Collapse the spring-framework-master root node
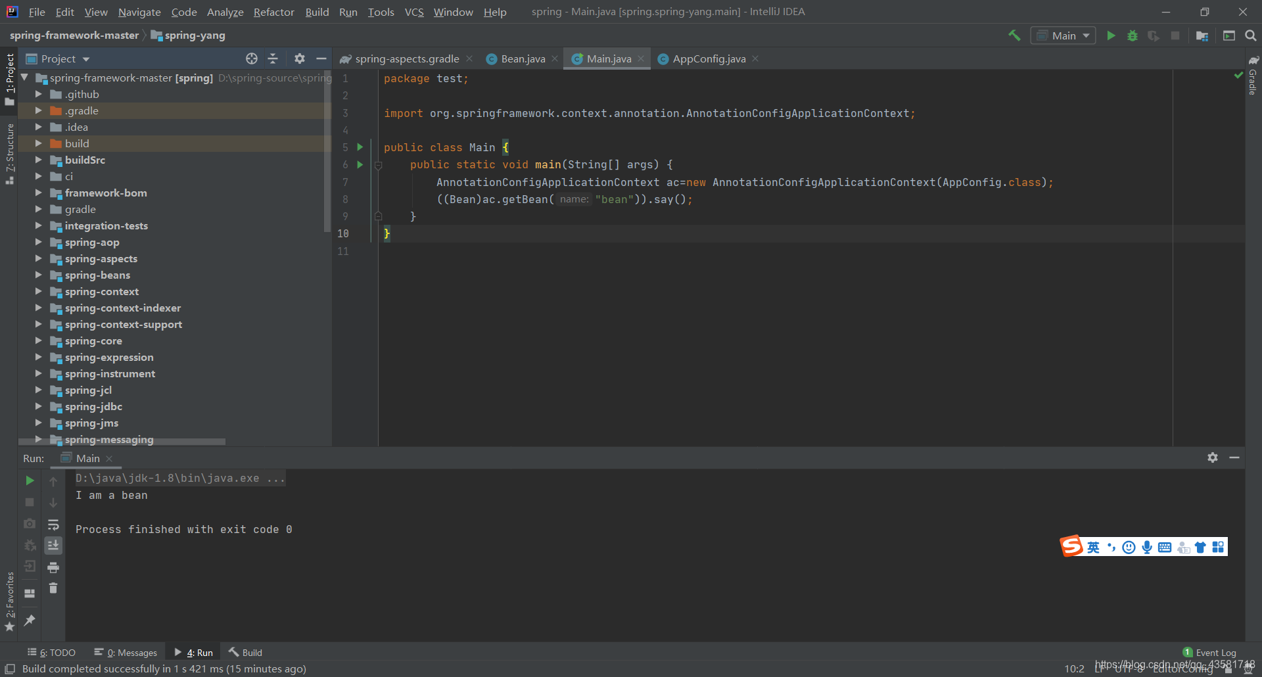This screenshot has height=677, width=1262. [x=24, y=78]
